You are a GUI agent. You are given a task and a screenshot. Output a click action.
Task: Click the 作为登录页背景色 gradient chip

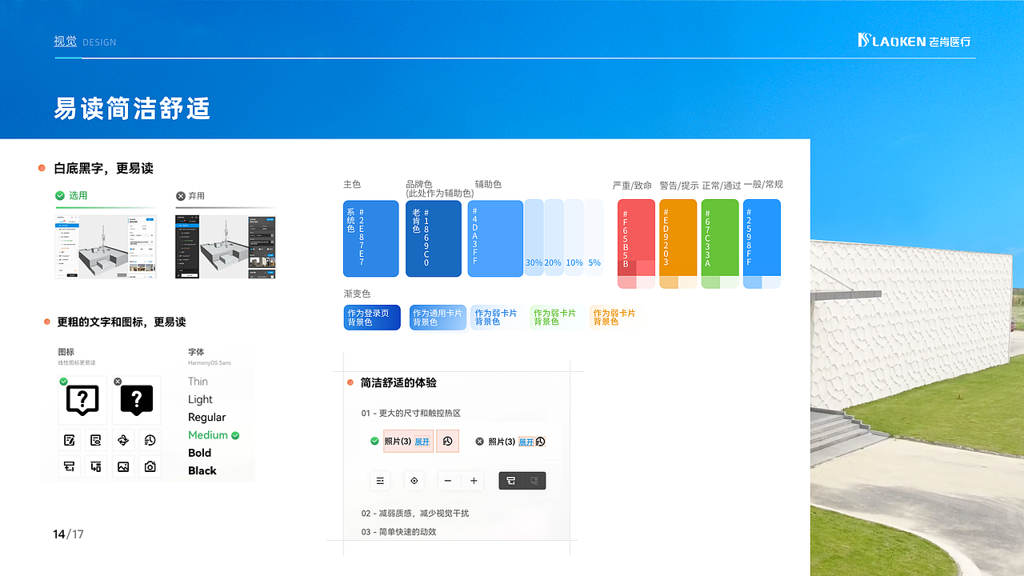click(372, 318)
